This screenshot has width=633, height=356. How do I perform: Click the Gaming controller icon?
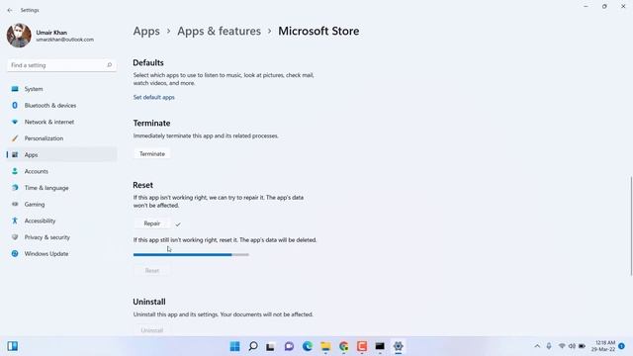coord(15,205)
